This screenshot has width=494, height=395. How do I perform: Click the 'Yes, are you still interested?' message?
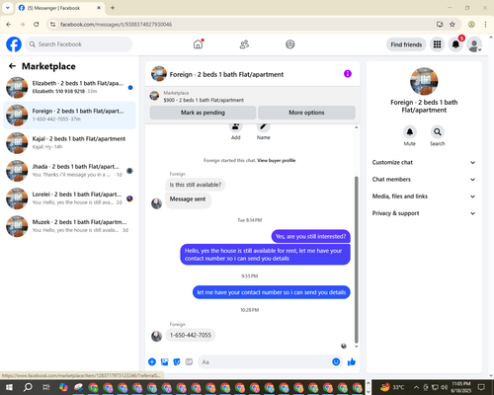pyautogui.click(x=310, y=236)
